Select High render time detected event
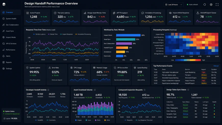The image size is (222, 125). [186, 72]
